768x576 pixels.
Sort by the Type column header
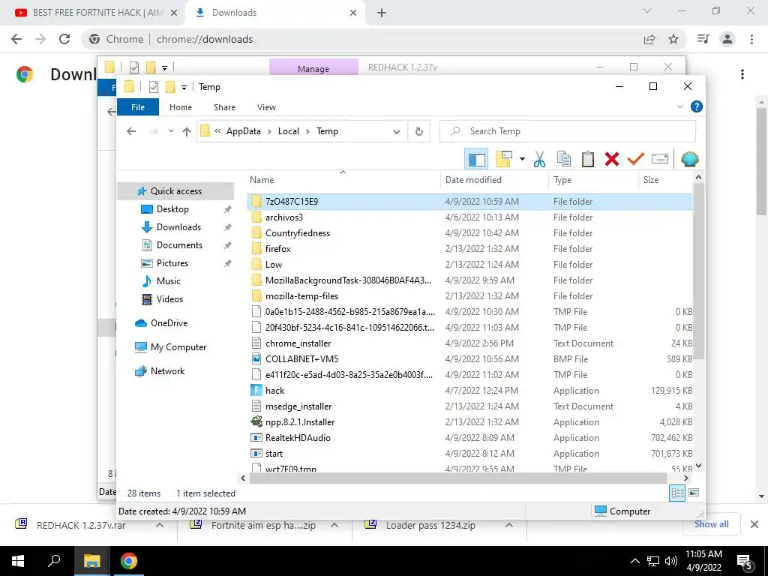(x=593, y=180)
